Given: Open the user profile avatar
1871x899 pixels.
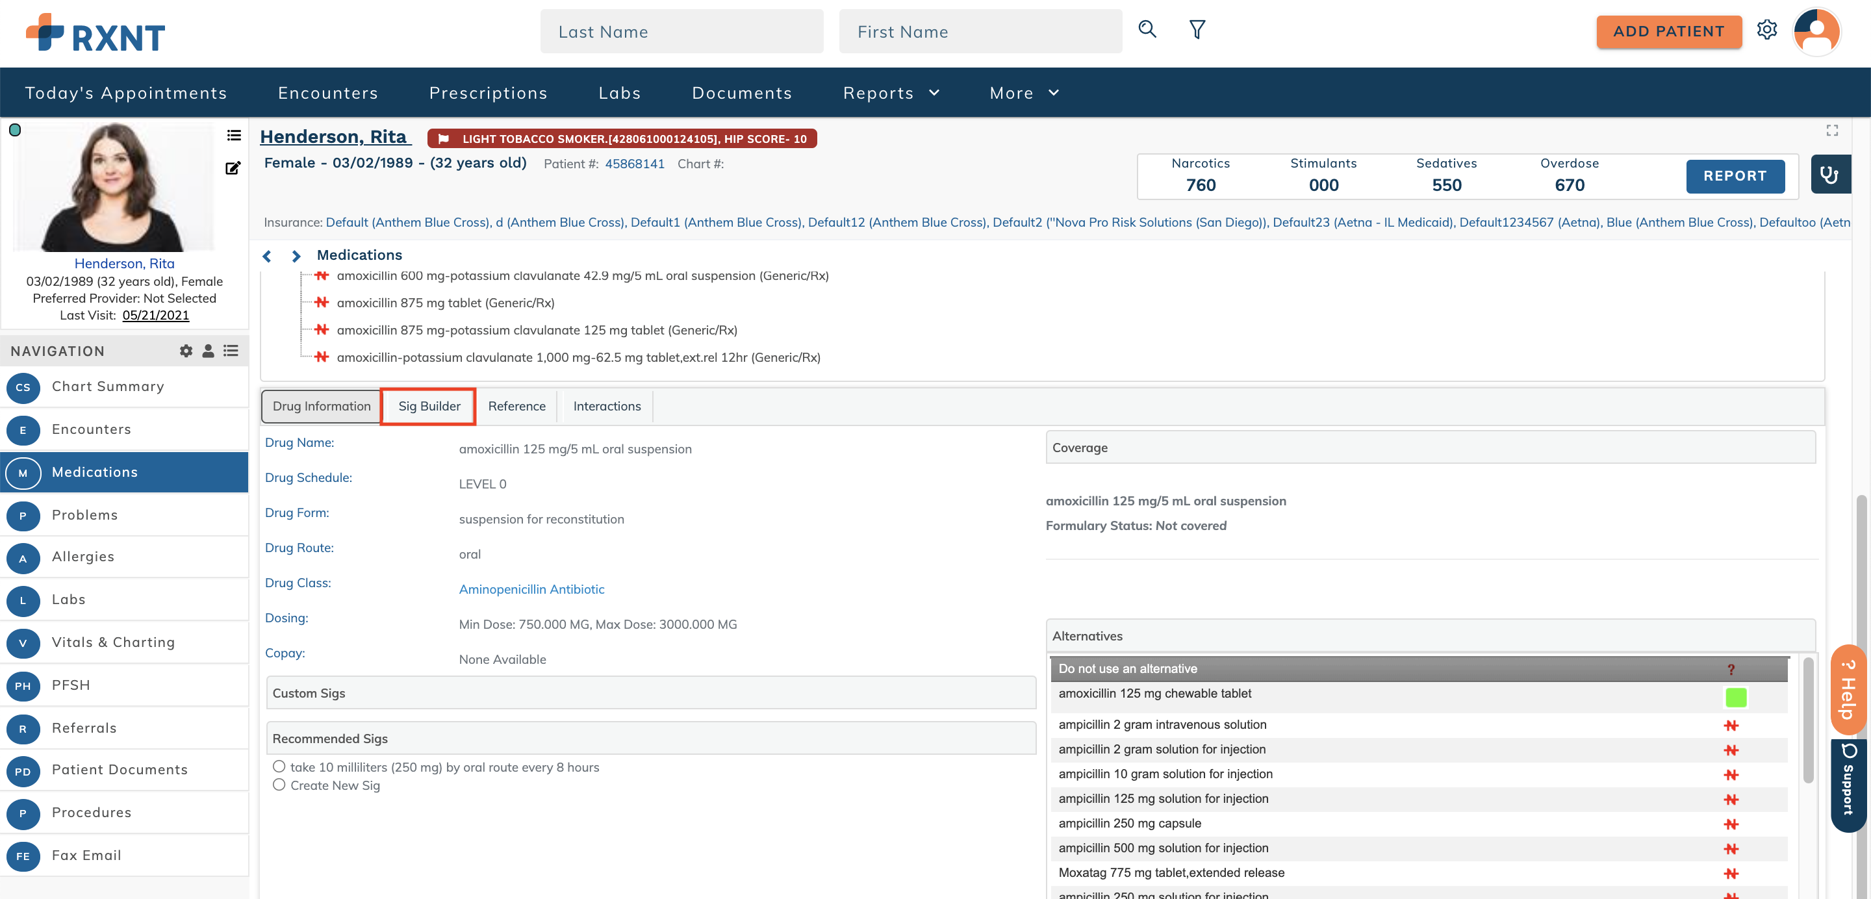Looking at the screenshot, I should (x=1816, y=32).
